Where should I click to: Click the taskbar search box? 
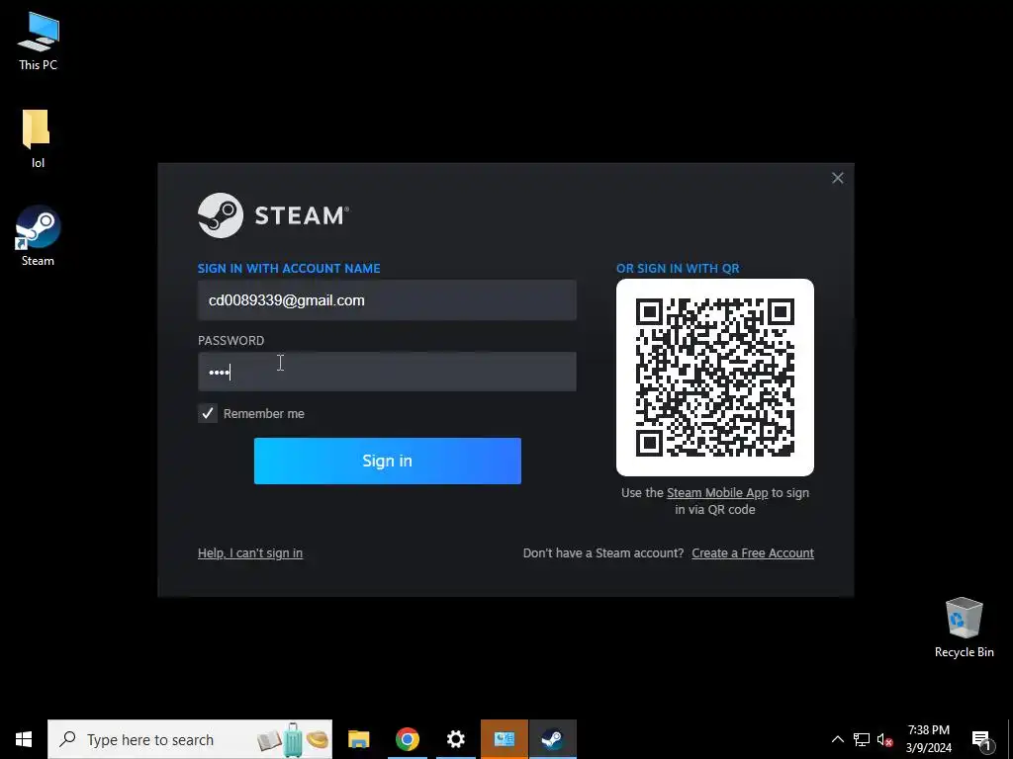coord(190,739)
